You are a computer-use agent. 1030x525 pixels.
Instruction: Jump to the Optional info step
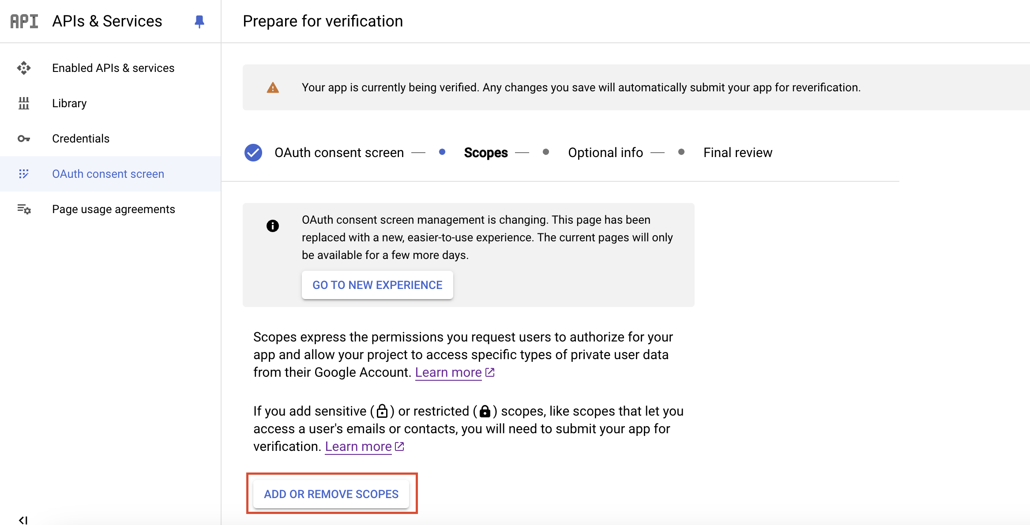coord(605,153)
